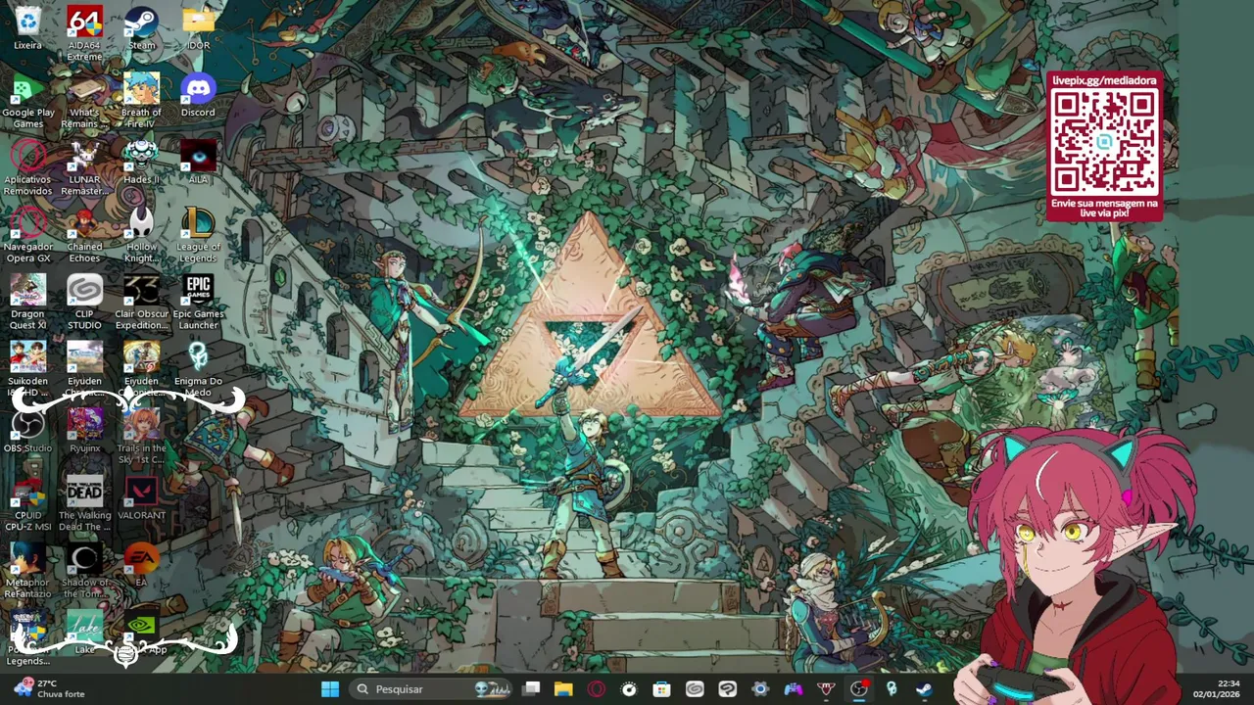Select the Aplicativos Removidos icon
Image resolution: width=1254 pixels, height=705 pixels.
tap(27, 168)
